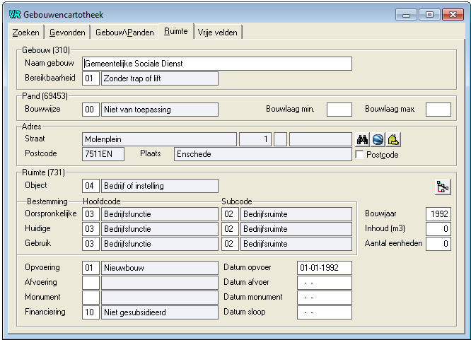The image size is (471, 340).
Task: Focus the Monument code field
Action: [91, 298]
